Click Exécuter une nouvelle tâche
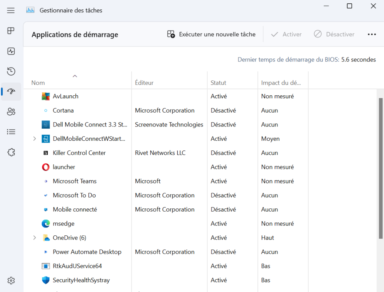This screenshot has width=384, height=292. coord(211,34)
